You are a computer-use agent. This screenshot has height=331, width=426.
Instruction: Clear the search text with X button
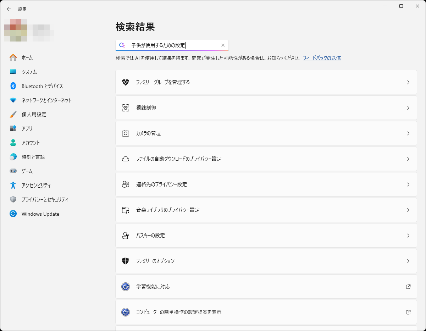[223, 45]
